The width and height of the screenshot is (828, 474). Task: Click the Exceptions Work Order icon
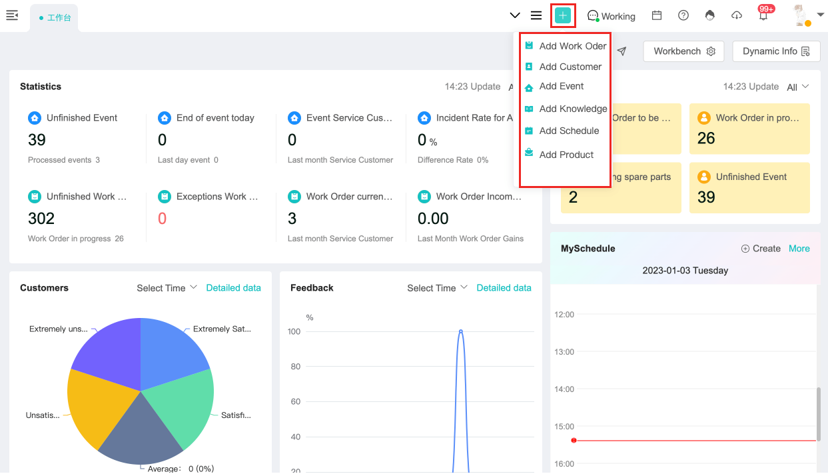coord(165,197)
